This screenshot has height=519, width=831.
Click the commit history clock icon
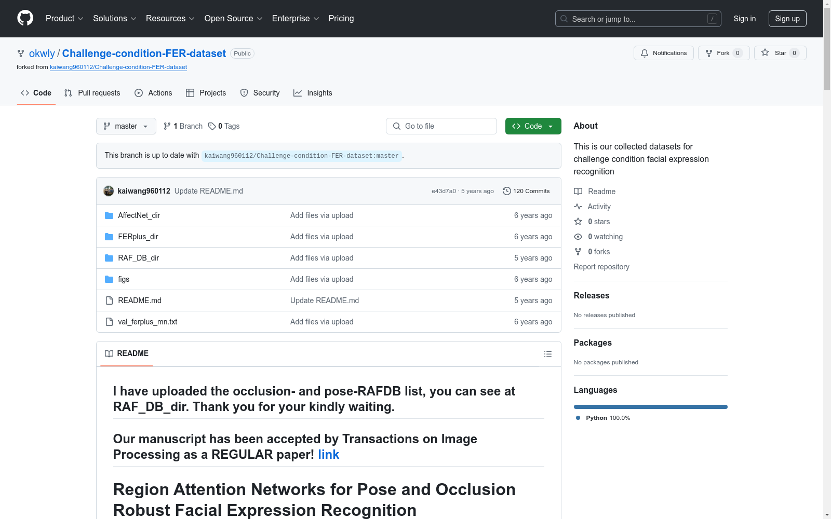506,191
